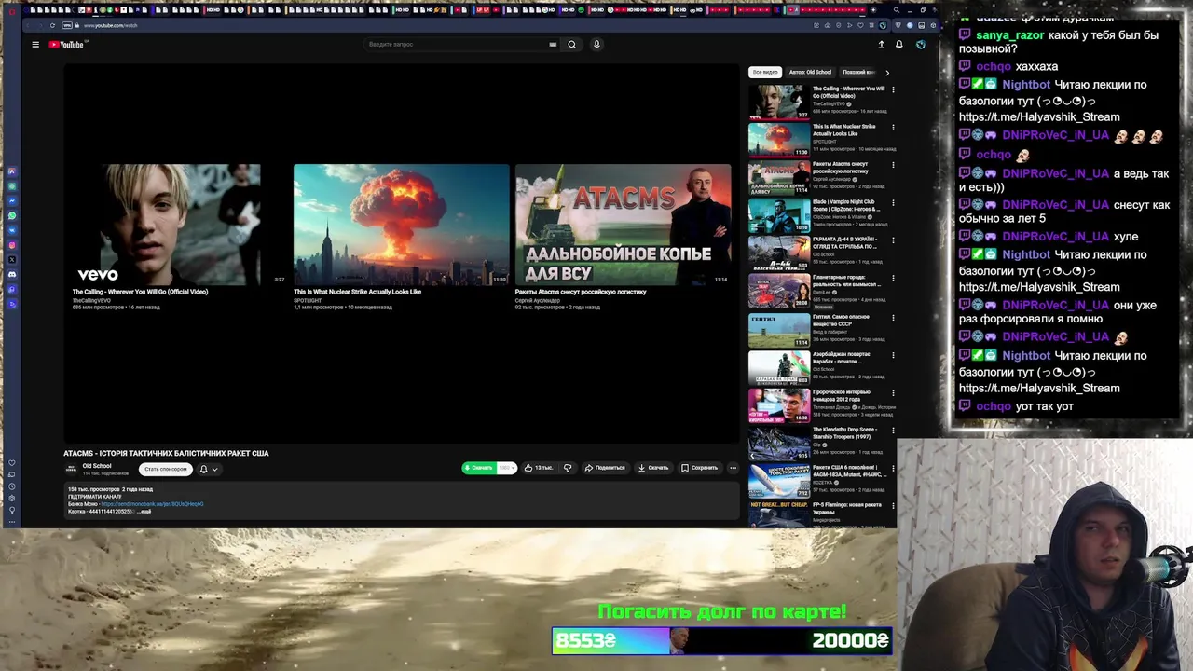
Task: Open options menu for Nuclear Strike sidebar video
Action: point(893,127)
